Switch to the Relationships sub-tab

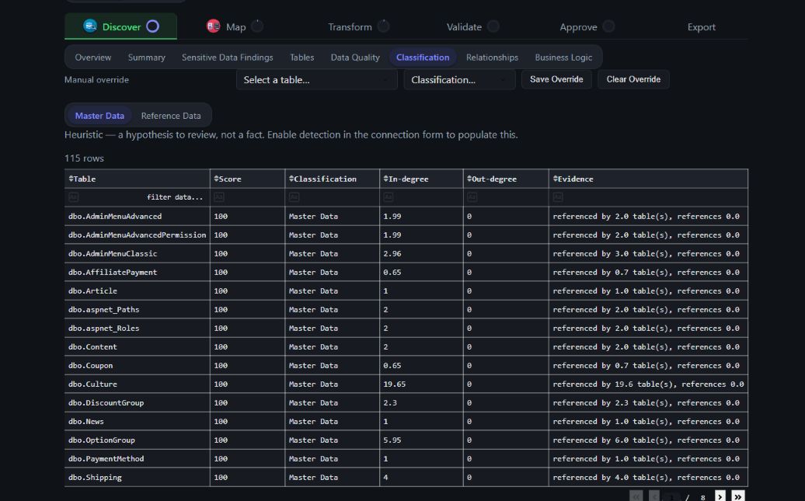(492, 57)
